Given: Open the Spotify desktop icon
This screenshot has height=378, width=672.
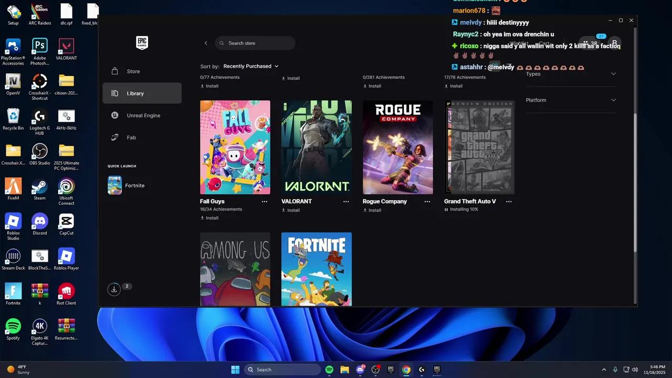Looking at the screenshot, I should coord(13,329).
